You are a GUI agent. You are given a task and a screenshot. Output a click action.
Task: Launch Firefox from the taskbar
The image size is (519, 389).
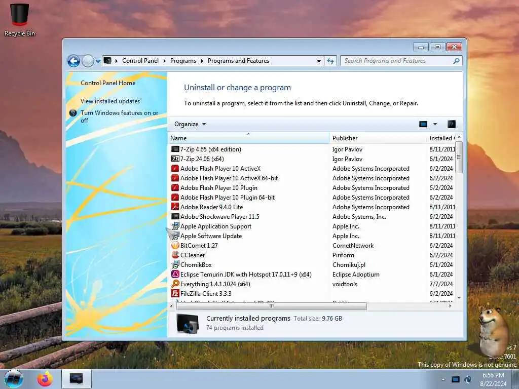[45, 379]
